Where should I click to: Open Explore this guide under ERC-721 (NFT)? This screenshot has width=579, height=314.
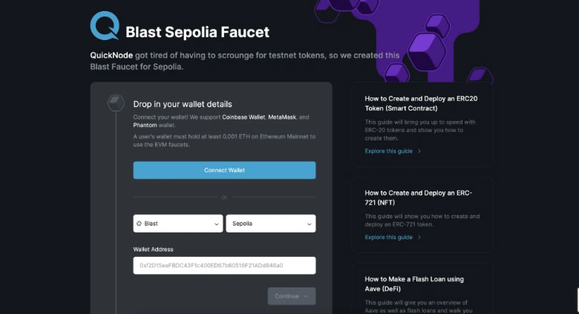[x=388, y=238]
